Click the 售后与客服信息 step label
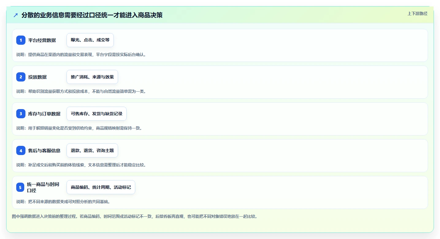 click(44, 150)
